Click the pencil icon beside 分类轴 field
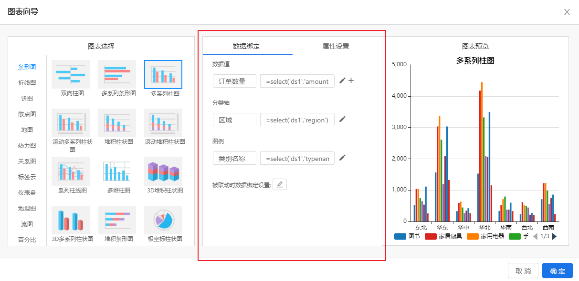The height and width of the screenshot is (281, 579). [342, 119]
